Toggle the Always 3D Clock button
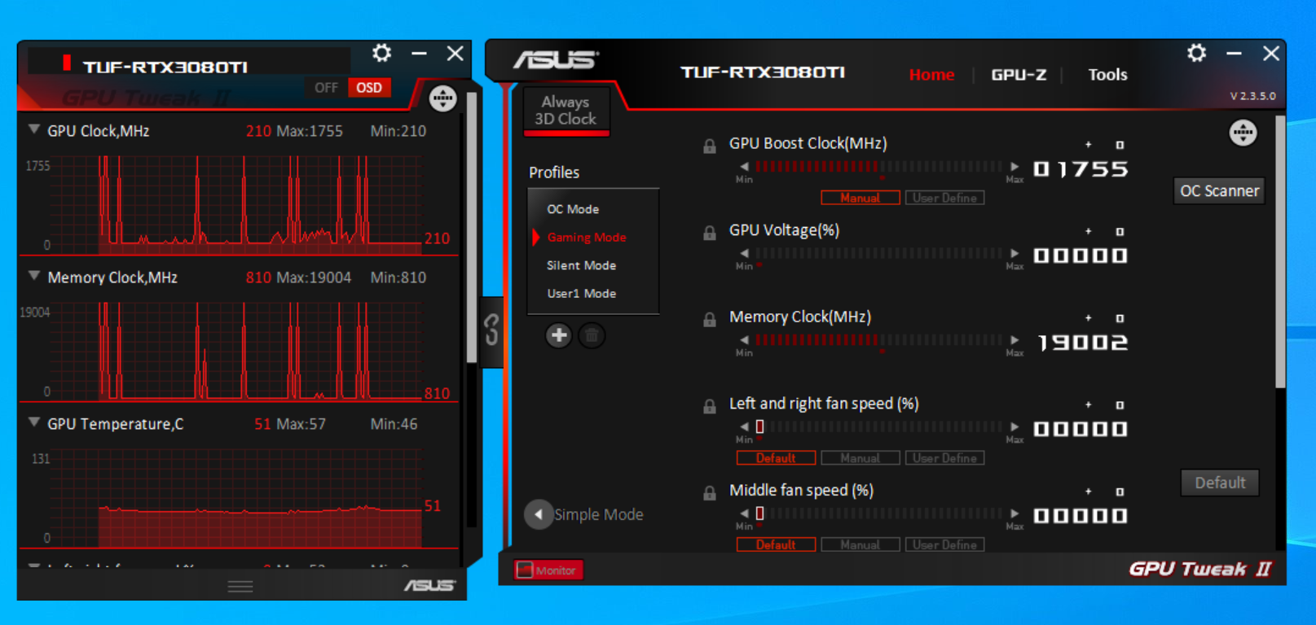Viewport: 1316px width, 625px height. coord(566,111)
